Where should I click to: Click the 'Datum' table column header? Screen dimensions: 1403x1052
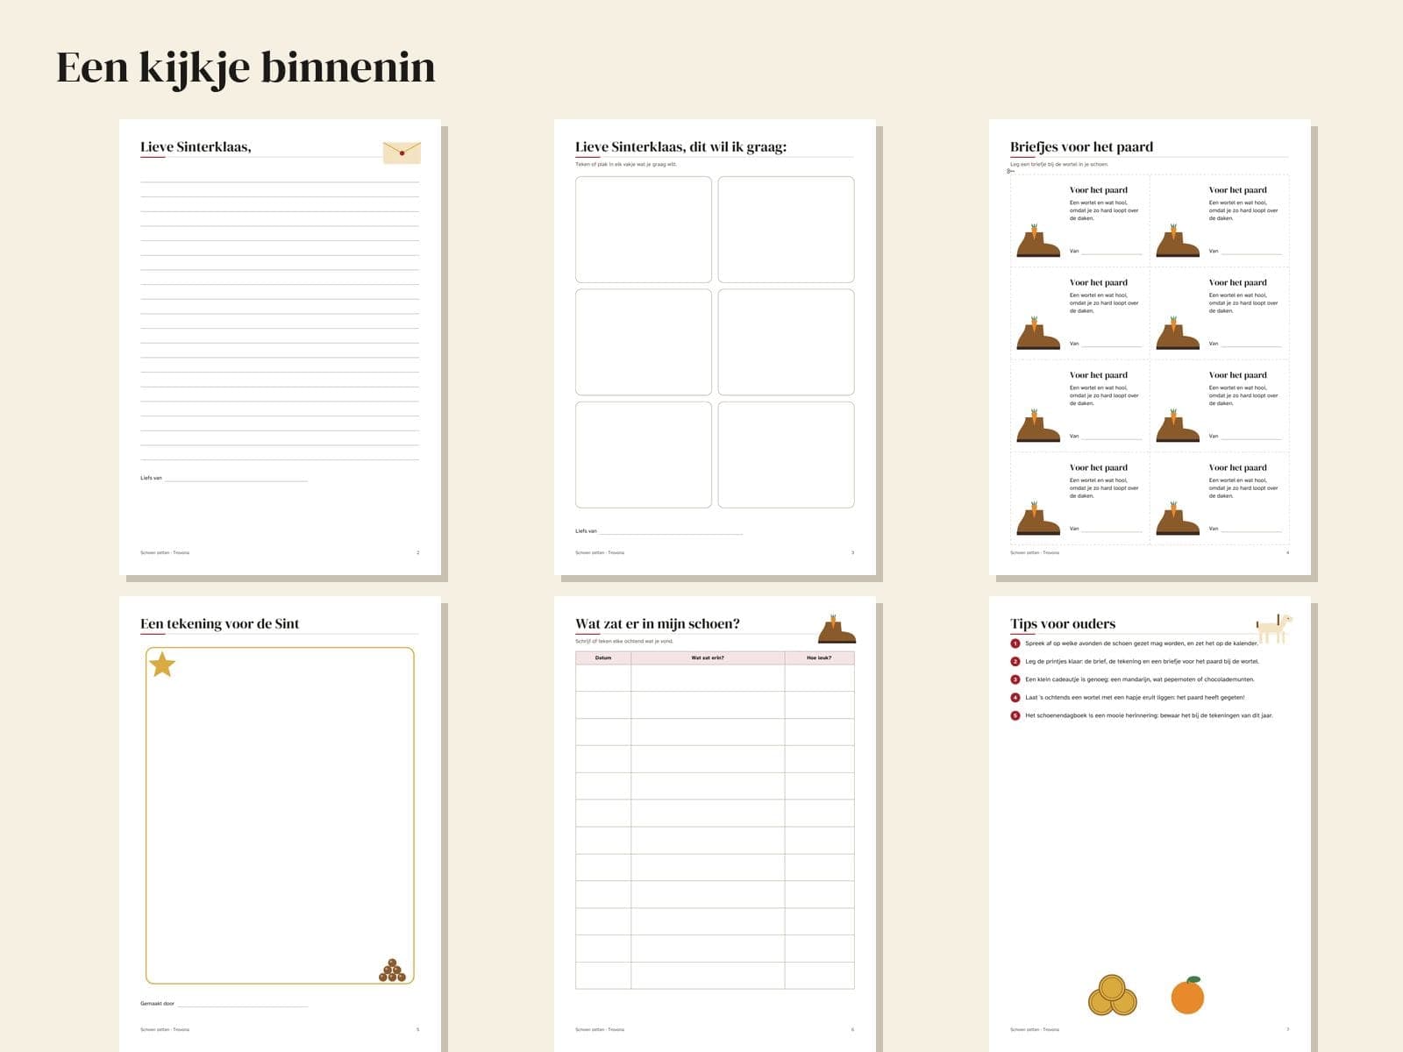pyautogui.click(x=603, y=657)
